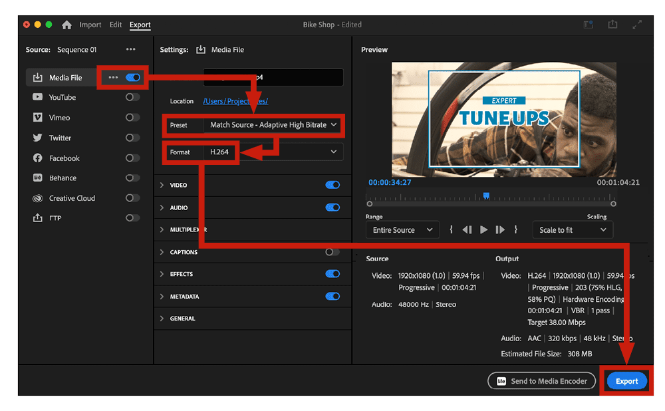Select the Export tab
Image resolution: width=665 pixels, height=411 pixels.
tap(140, 25)
